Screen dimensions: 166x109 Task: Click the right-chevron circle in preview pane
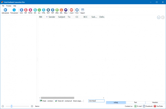tap(163, 17)
